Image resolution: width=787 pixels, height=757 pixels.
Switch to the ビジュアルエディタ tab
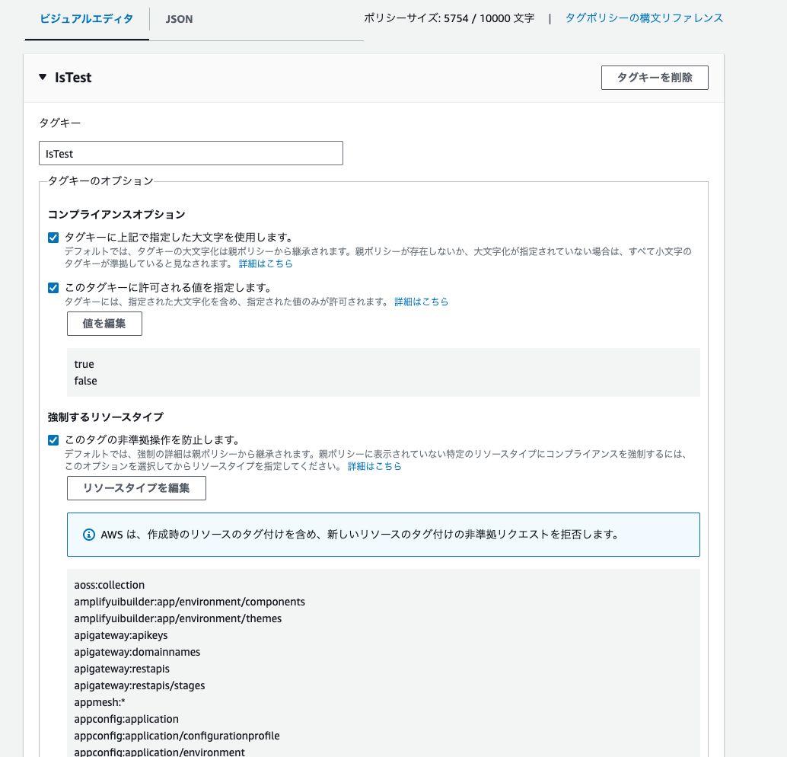pyautogui.click(x=86, y=19)
